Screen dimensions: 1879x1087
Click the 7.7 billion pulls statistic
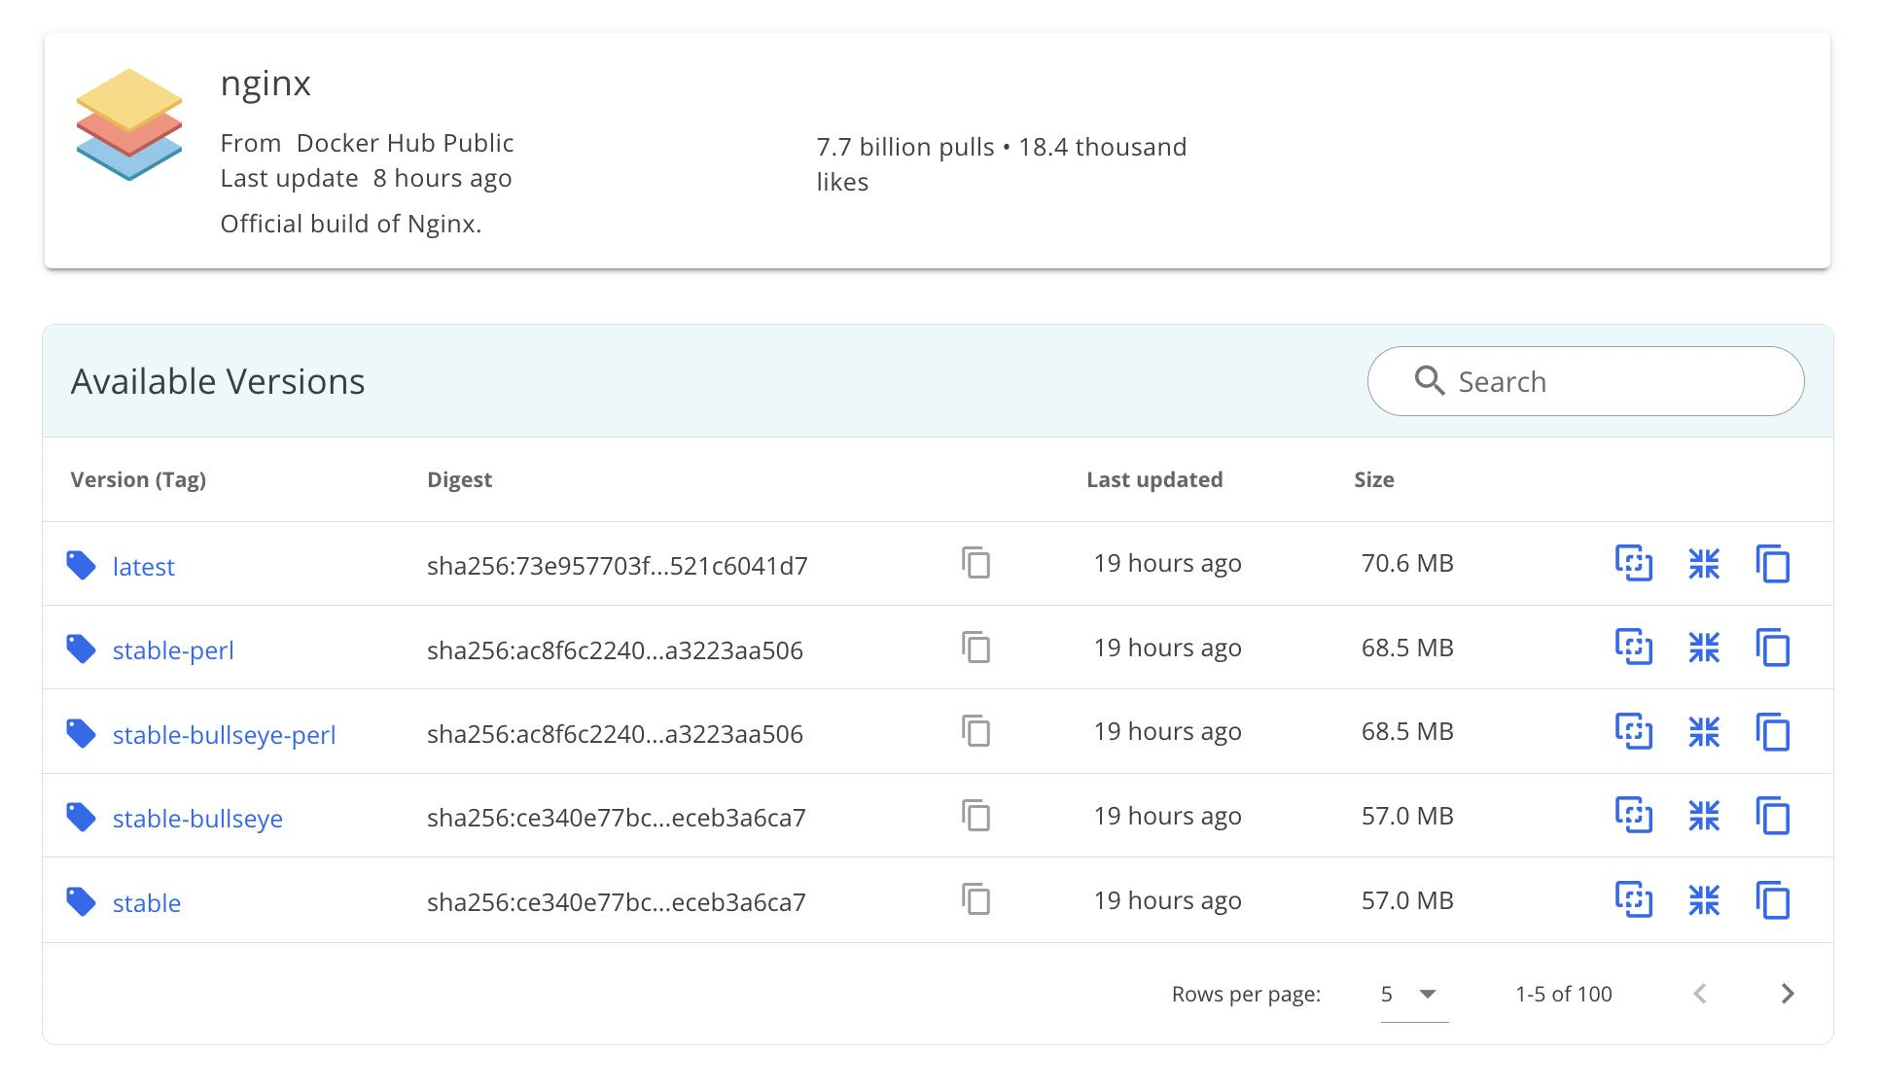click(x=905, y=147)
